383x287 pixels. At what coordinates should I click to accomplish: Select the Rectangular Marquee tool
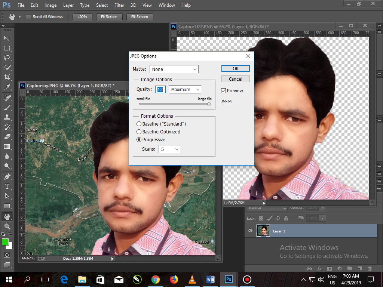tap(7, 48)
